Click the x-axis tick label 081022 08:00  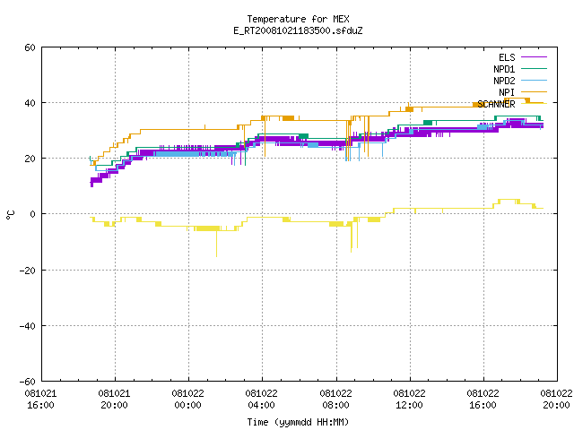[x=335, y=400]
